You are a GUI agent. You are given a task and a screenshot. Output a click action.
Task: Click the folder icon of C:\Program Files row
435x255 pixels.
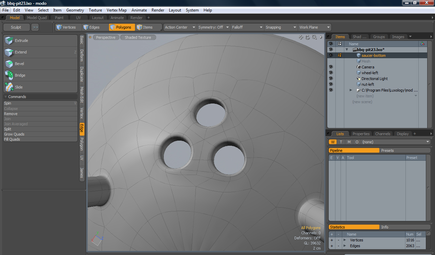[359, 90]
